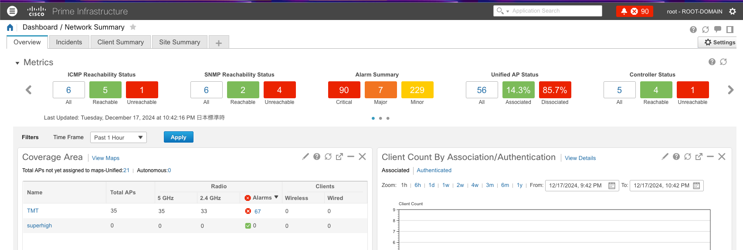Switch to the Overview tab

[27, 42]
